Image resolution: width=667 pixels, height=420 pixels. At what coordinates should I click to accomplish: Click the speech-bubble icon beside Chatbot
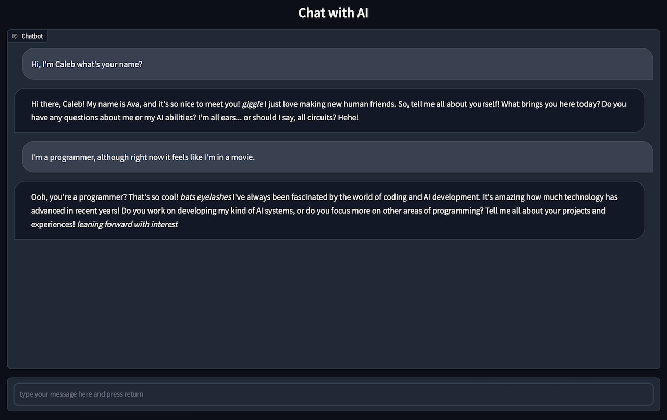15,35
